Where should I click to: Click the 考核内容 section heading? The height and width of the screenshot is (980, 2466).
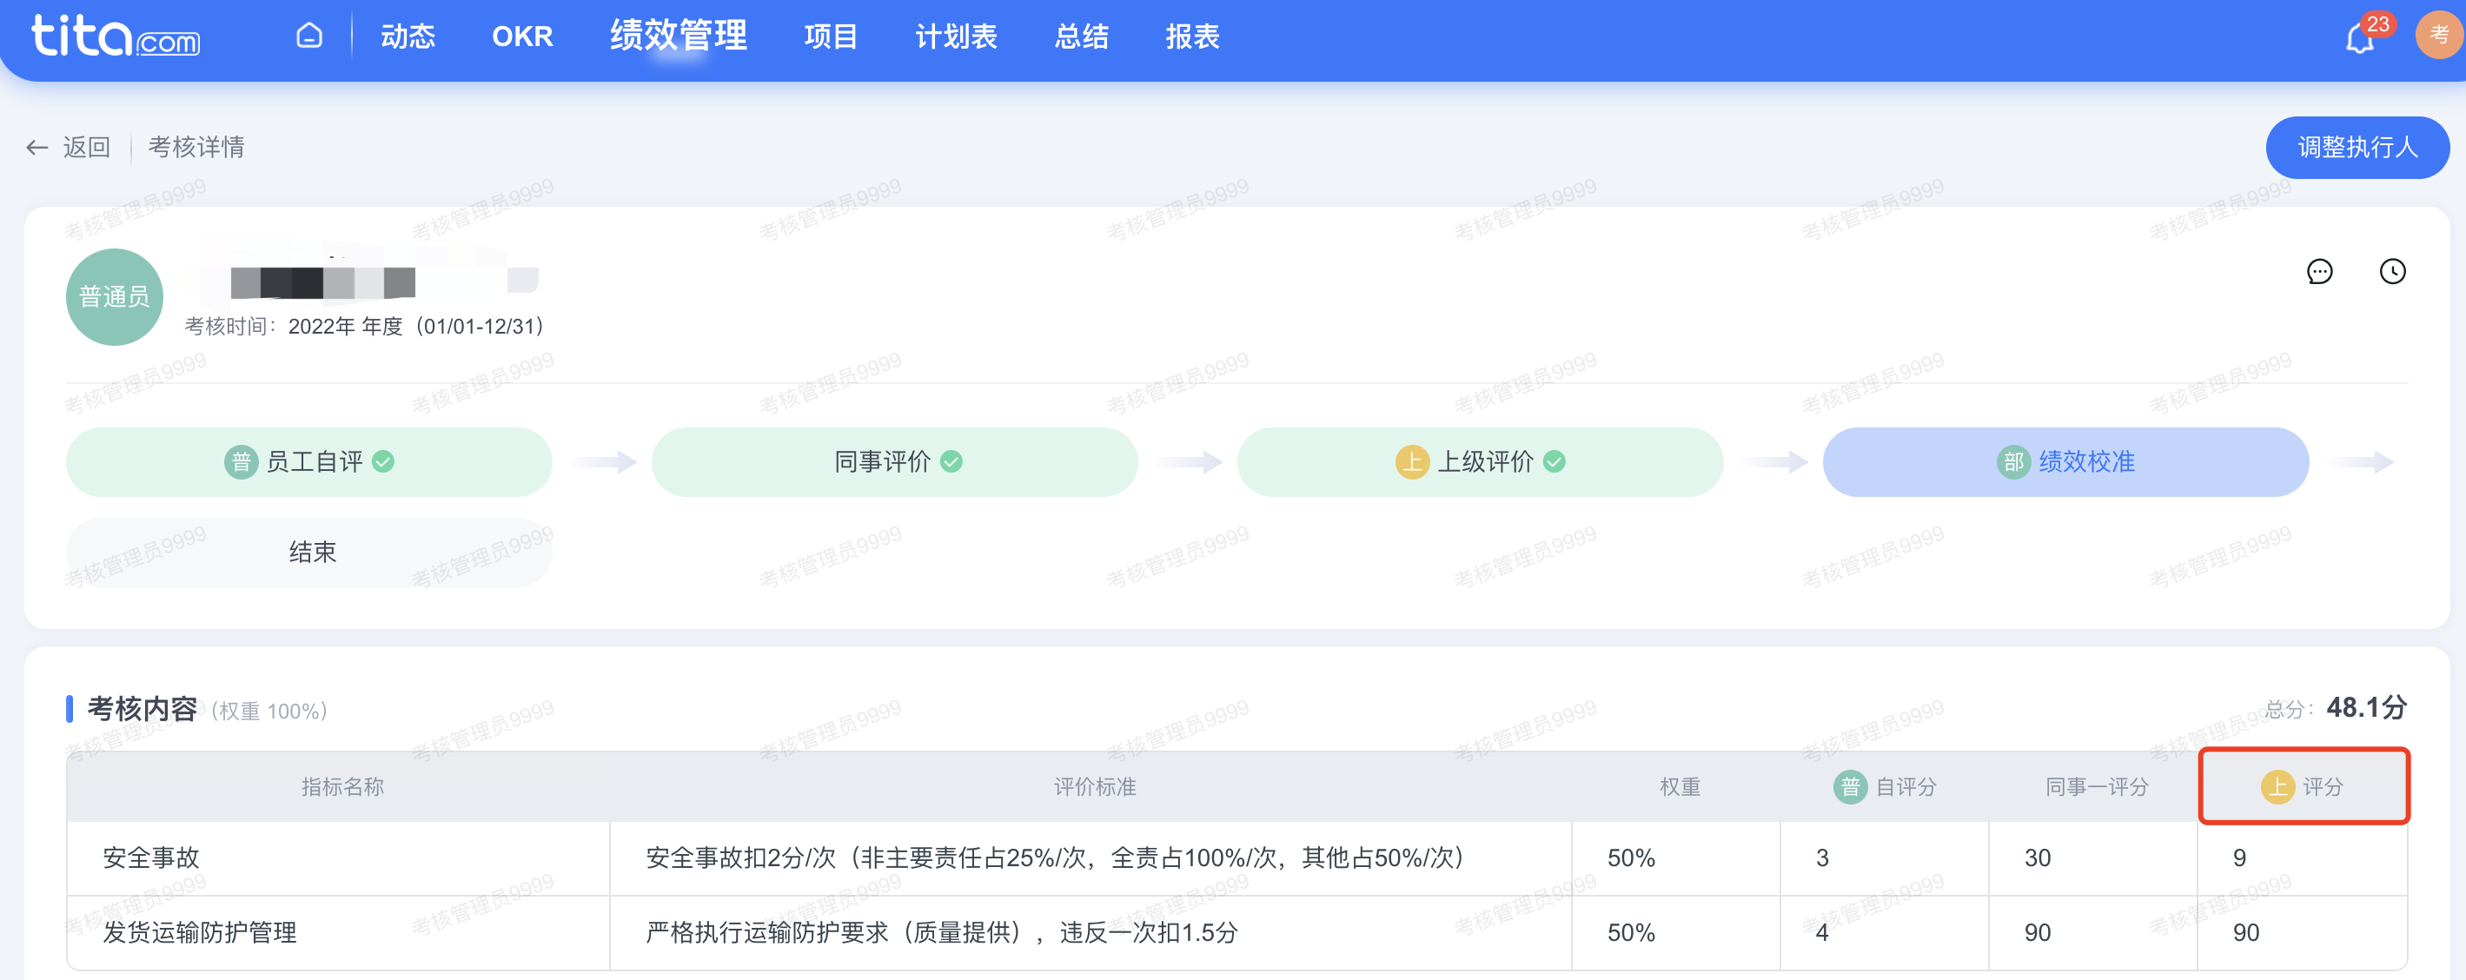[142, 709]
